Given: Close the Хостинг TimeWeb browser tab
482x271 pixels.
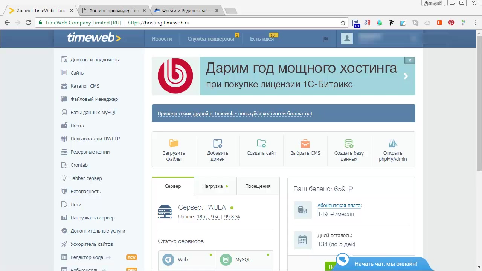Looking at the screenshot, I should point(72,11).
